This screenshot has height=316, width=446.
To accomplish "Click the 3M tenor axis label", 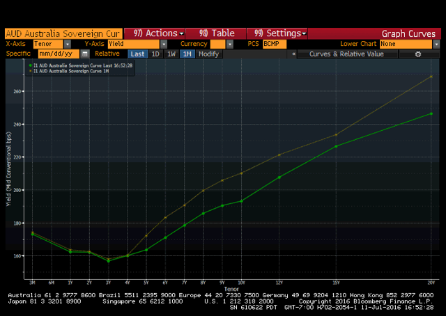I will coord(32,283).
